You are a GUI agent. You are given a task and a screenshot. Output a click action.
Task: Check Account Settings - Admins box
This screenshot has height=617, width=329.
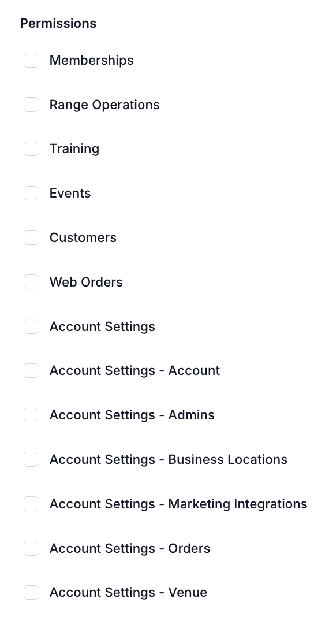(x=31, y=415)
